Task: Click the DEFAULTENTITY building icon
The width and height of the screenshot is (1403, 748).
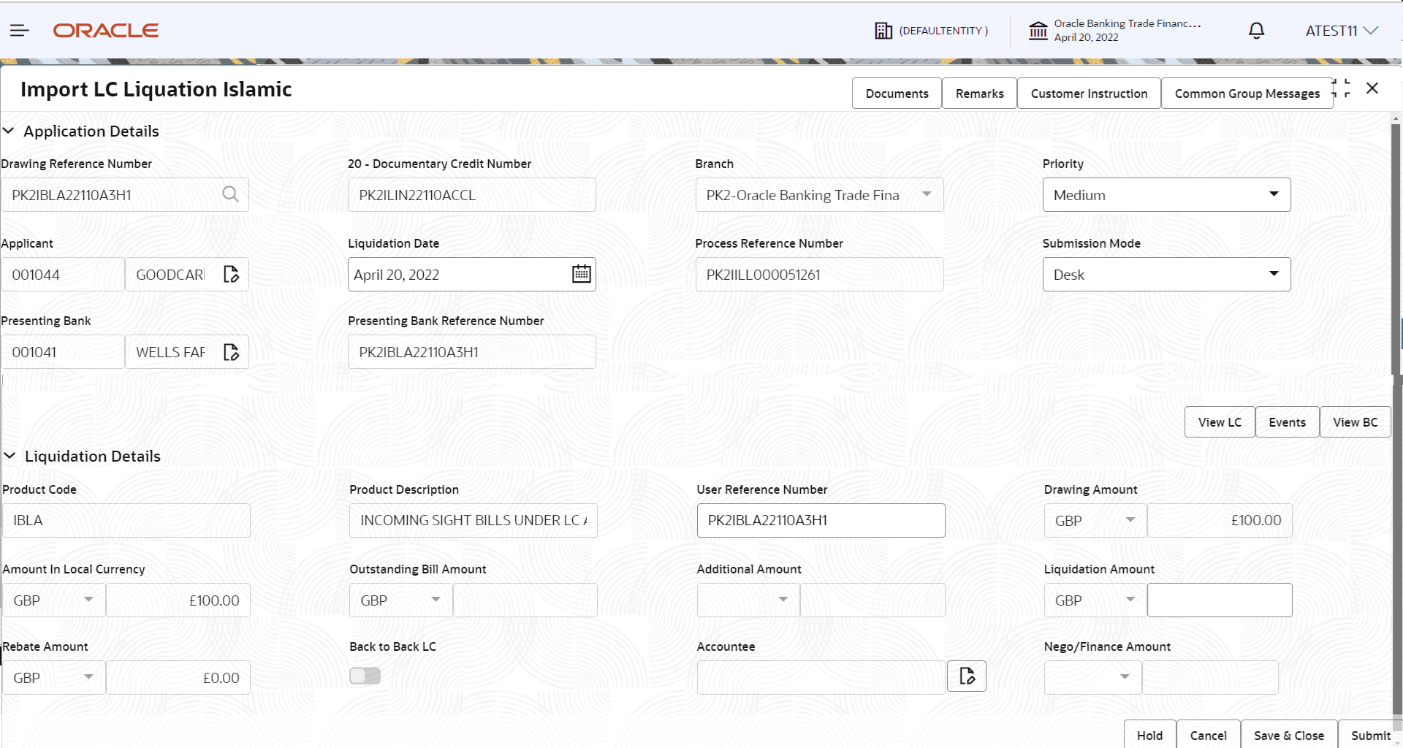Action: coord(884,30)
